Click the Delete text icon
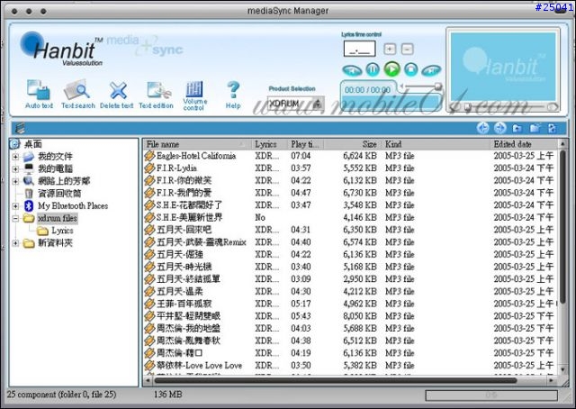The width and height of the screenshot is (576, 409). point(118,90)
